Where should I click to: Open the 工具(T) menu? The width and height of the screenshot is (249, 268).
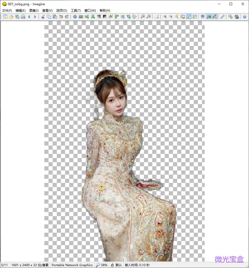(76, 11)
